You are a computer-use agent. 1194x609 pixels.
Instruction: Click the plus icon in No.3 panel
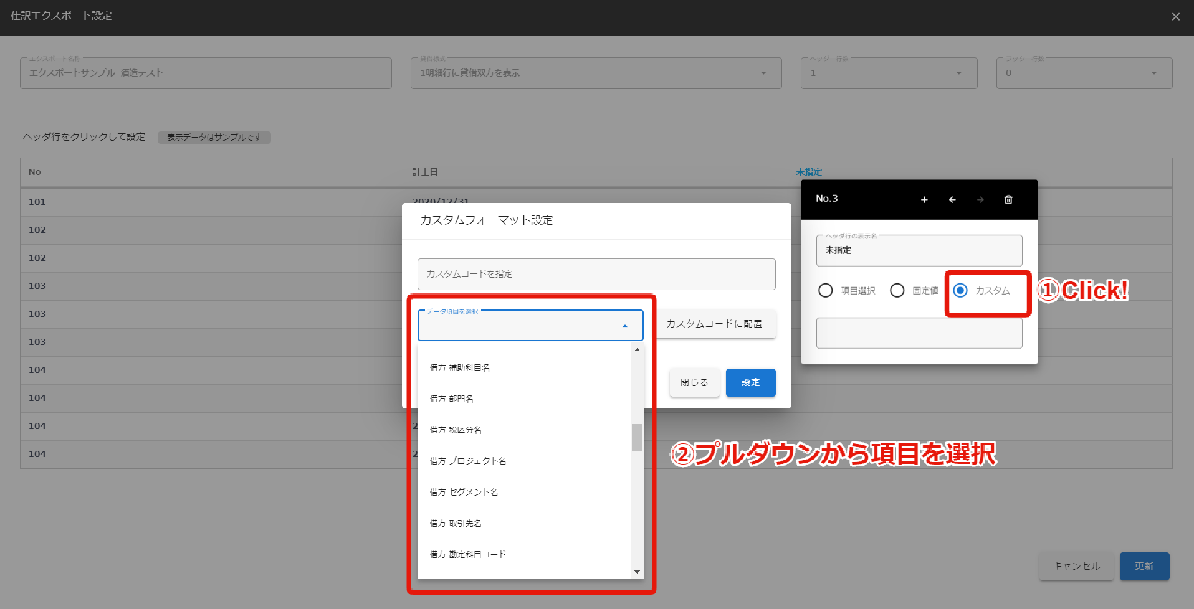click(x=924, y=199)
